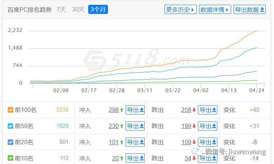Download chart data via 导出数据
The width and height of the screenshot is (274, 164).
pos(249,10)
